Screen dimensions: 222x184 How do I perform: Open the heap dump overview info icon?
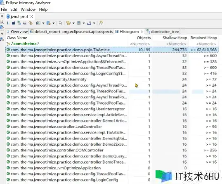8,23
